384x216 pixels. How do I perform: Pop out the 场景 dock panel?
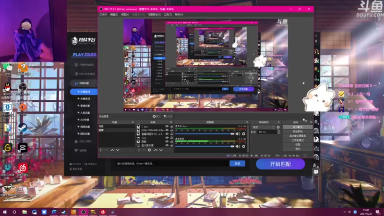click(133, 122)
